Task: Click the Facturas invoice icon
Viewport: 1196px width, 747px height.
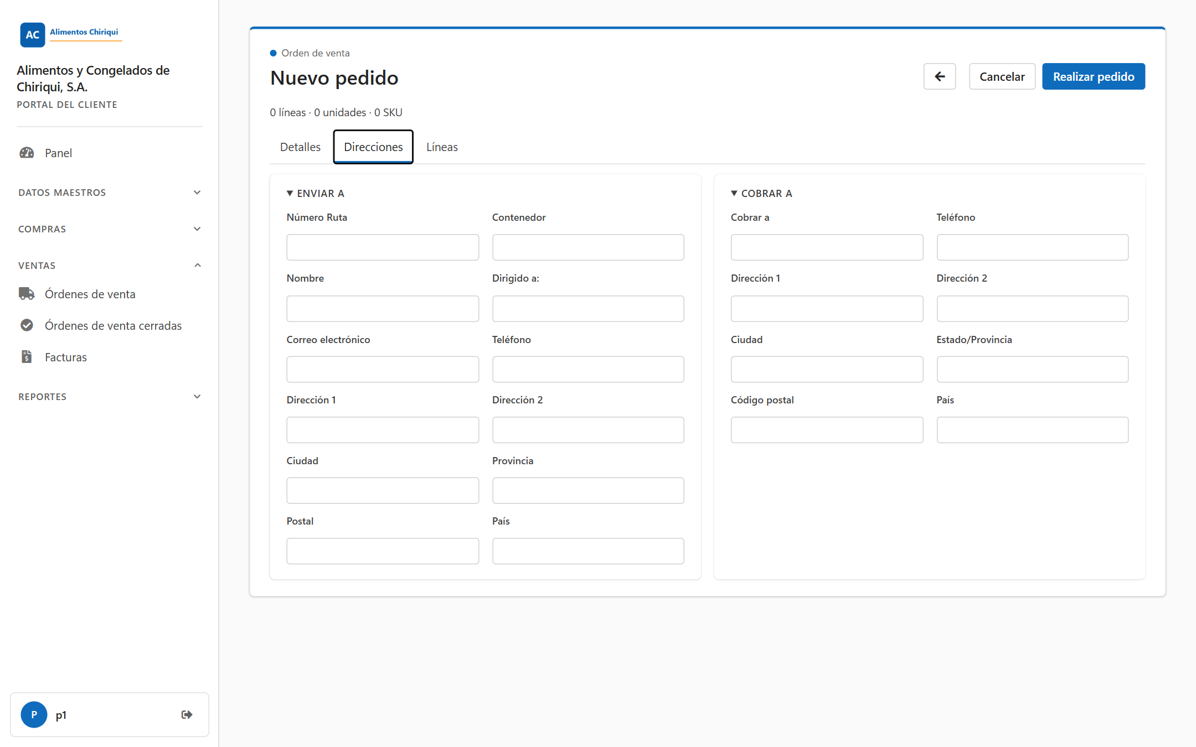Action: (x=27, y=357)
